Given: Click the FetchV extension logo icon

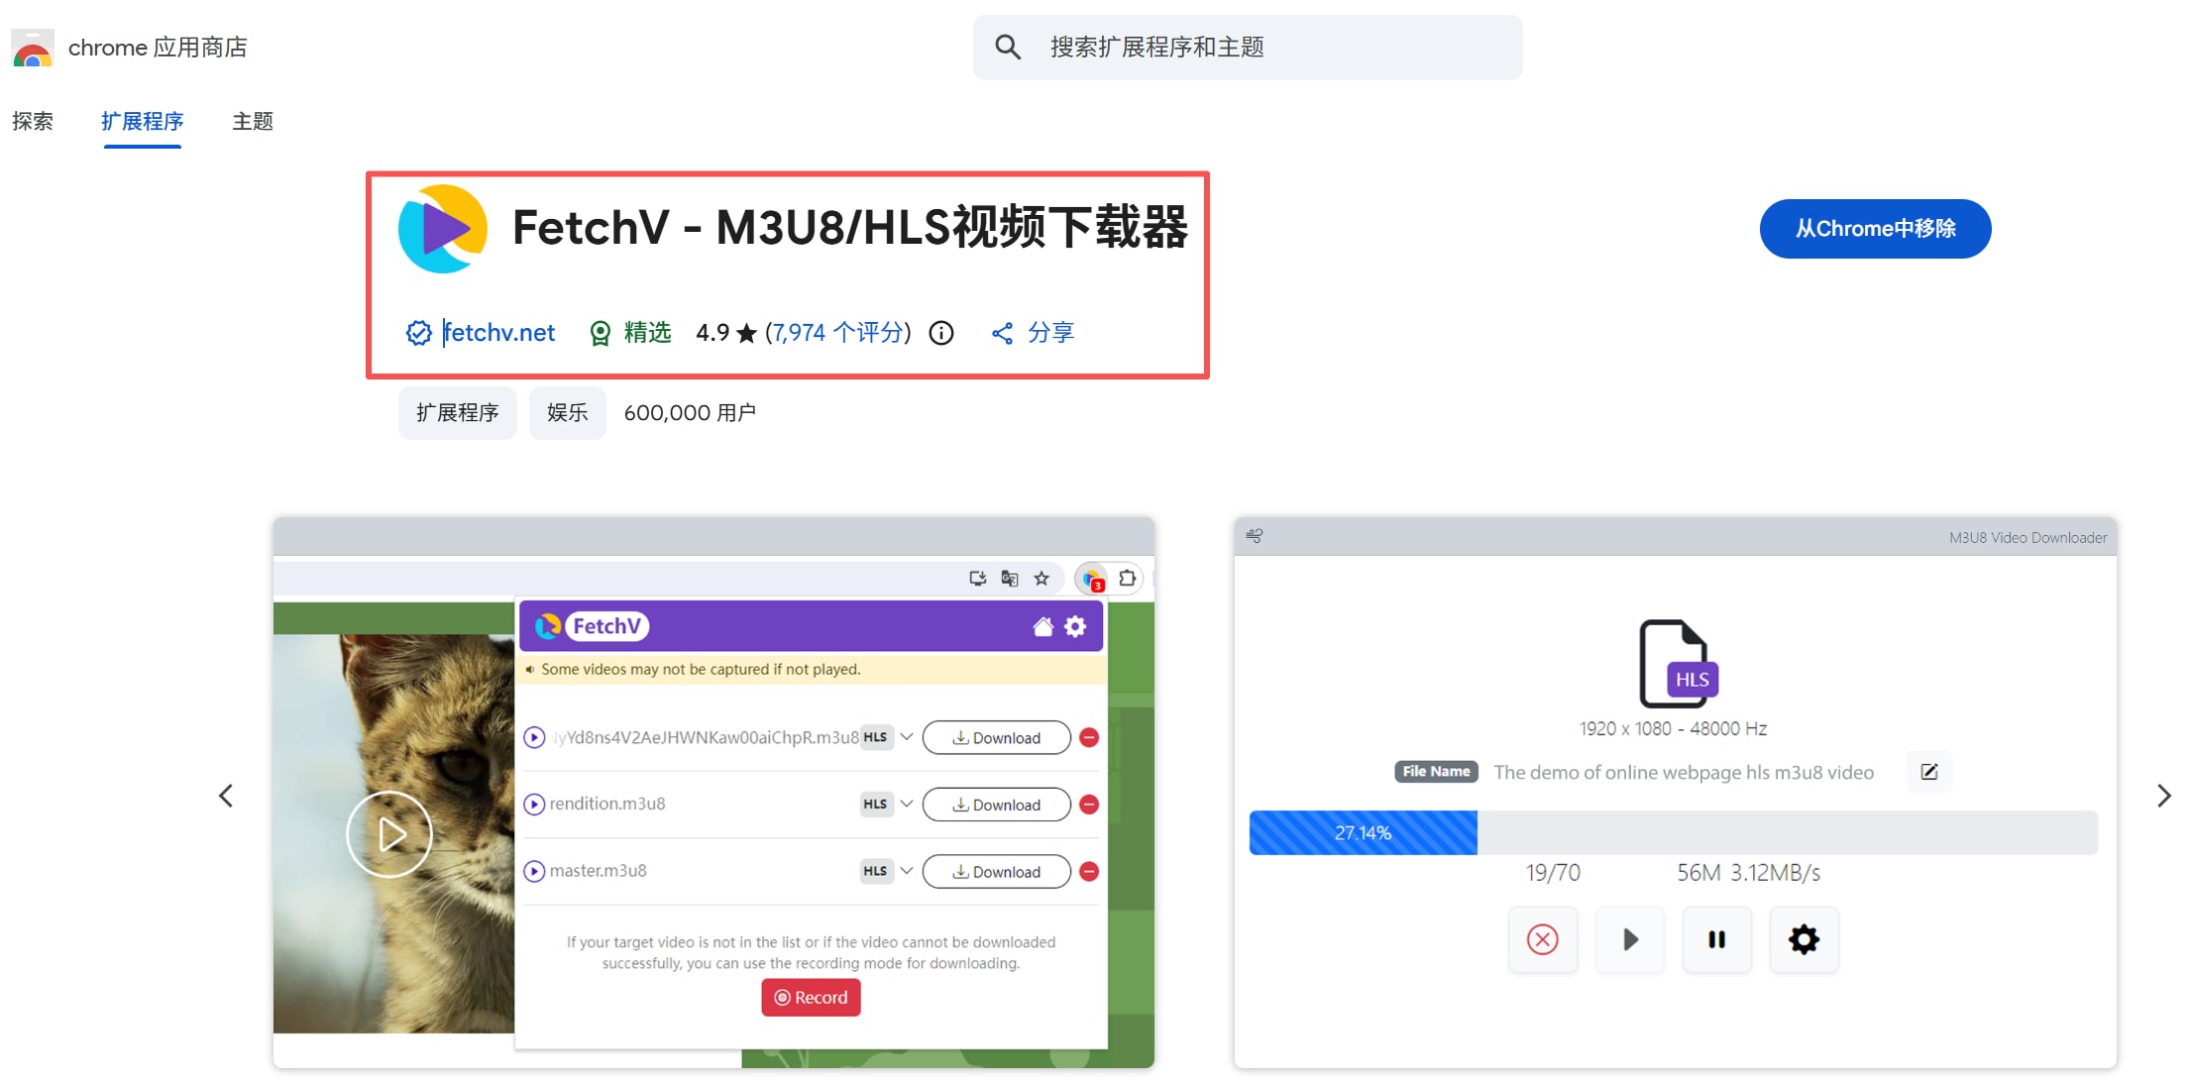Looking at the screenshot, I should click(x=443, y=229).
